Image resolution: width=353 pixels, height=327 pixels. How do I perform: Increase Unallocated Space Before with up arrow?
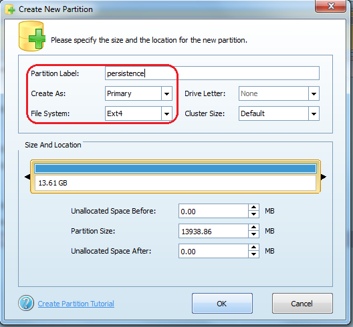pyautogui.click(x=254, y=208)
